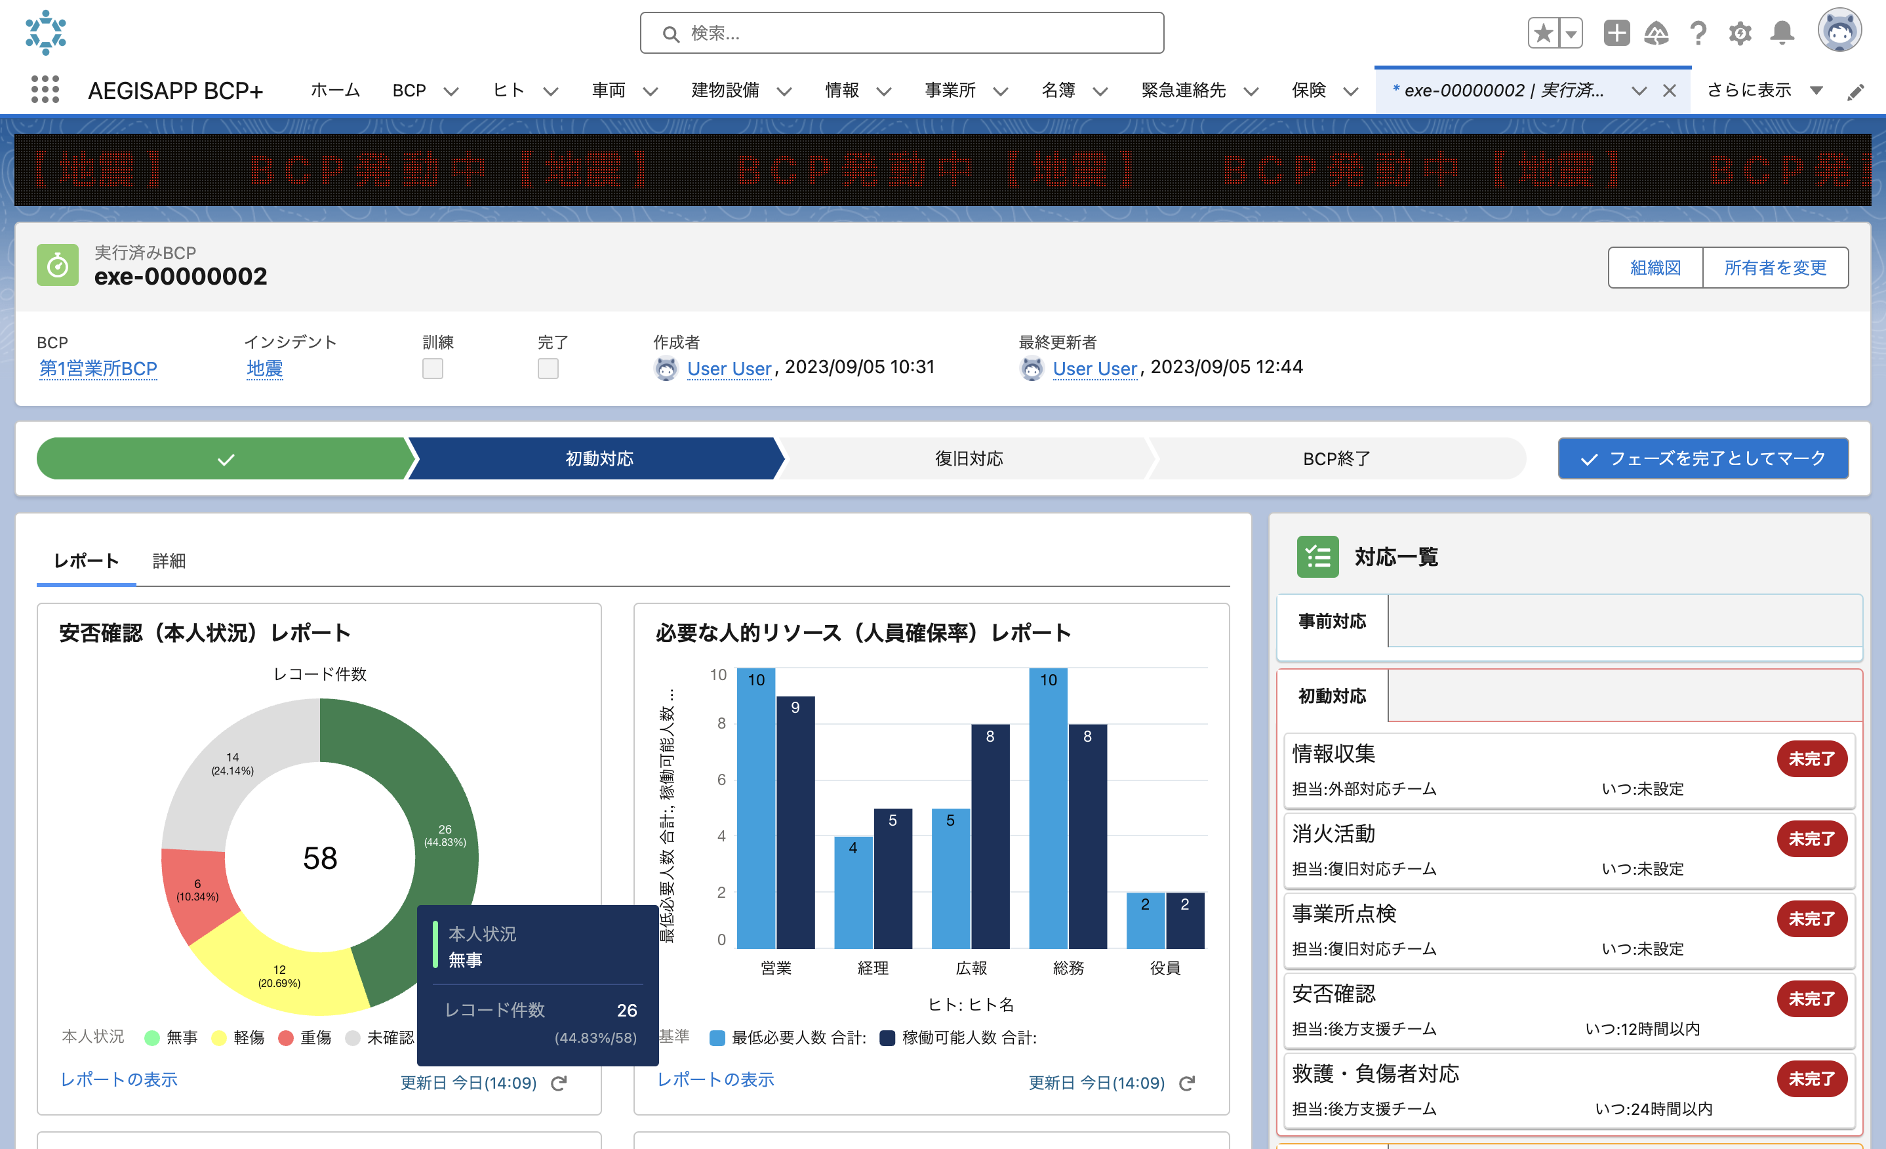
Task: Click the favorites star icon
Action: [1543, 33]
